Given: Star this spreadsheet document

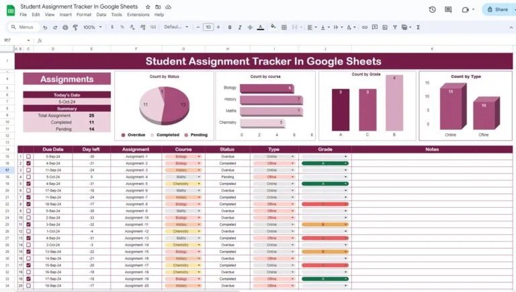Looking at the screenshot, I should tap(148, 7).
